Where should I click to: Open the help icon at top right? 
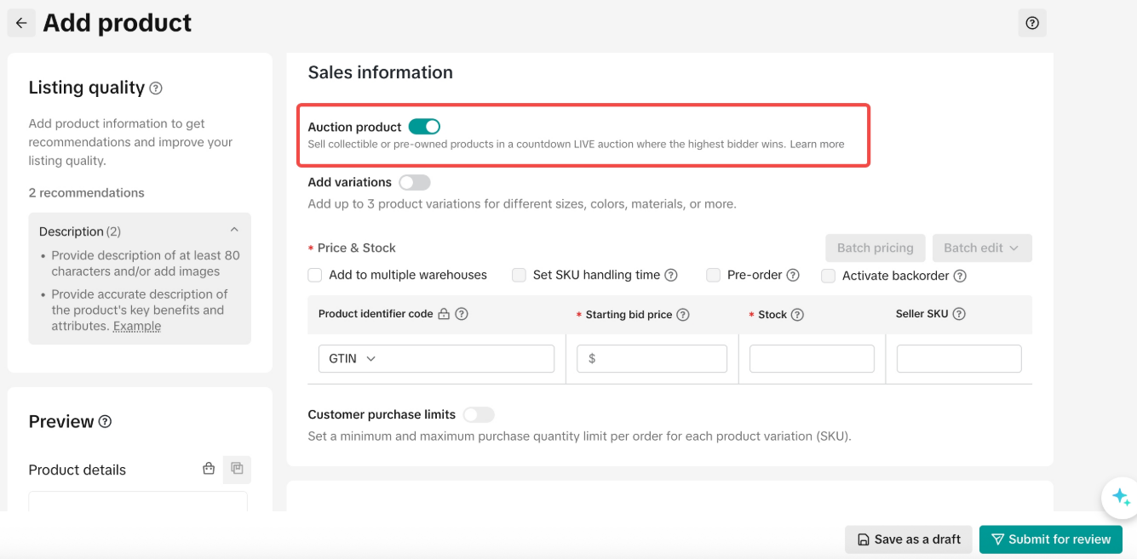pyautogui.click(x=1032, y=23)
